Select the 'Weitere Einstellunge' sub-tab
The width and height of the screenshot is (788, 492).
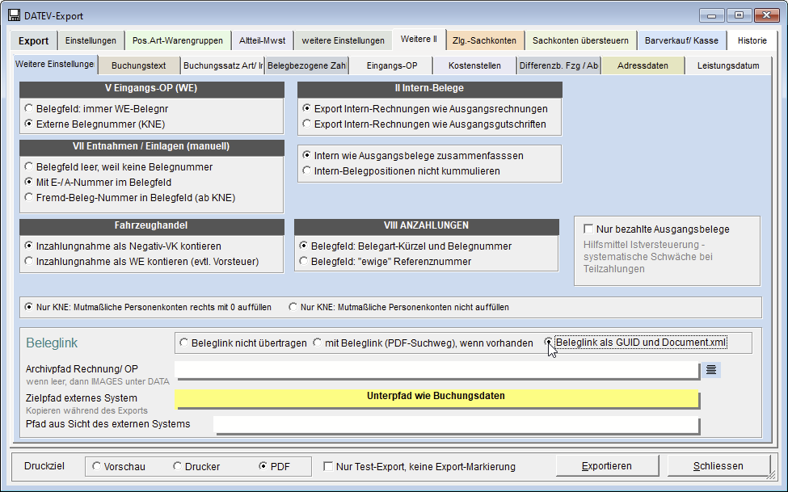point(55,65)
